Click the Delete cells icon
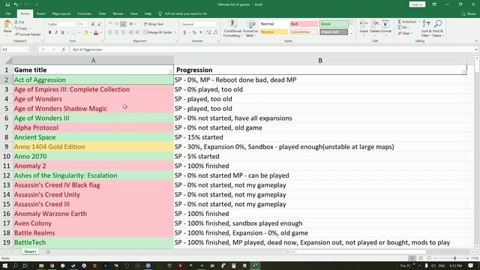Screen dimensions: 480x270 (x=375, y=24)
